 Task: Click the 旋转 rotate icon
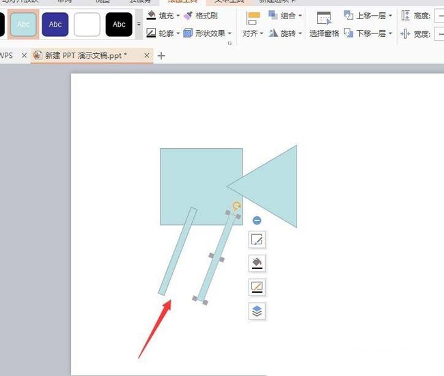273,33
